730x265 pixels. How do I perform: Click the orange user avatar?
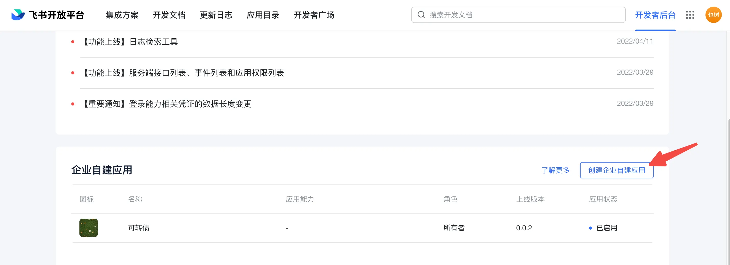(x=713, y=15)
